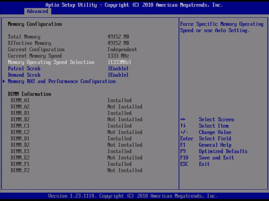Image resolution: width=269 pixels, height=201 pixels.
Task: Switch to the Advanced tab
Action: (x=37, y=11)
